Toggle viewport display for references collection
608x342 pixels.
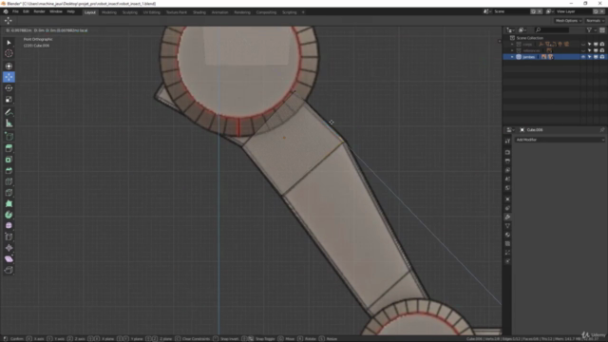pyautogui.click(x=596, y=50)
